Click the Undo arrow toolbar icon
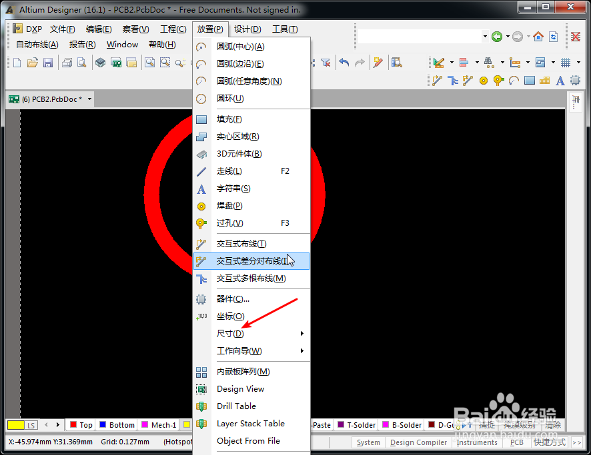The width and height of the screenshot is (591, 455). [x=344, y=63]
